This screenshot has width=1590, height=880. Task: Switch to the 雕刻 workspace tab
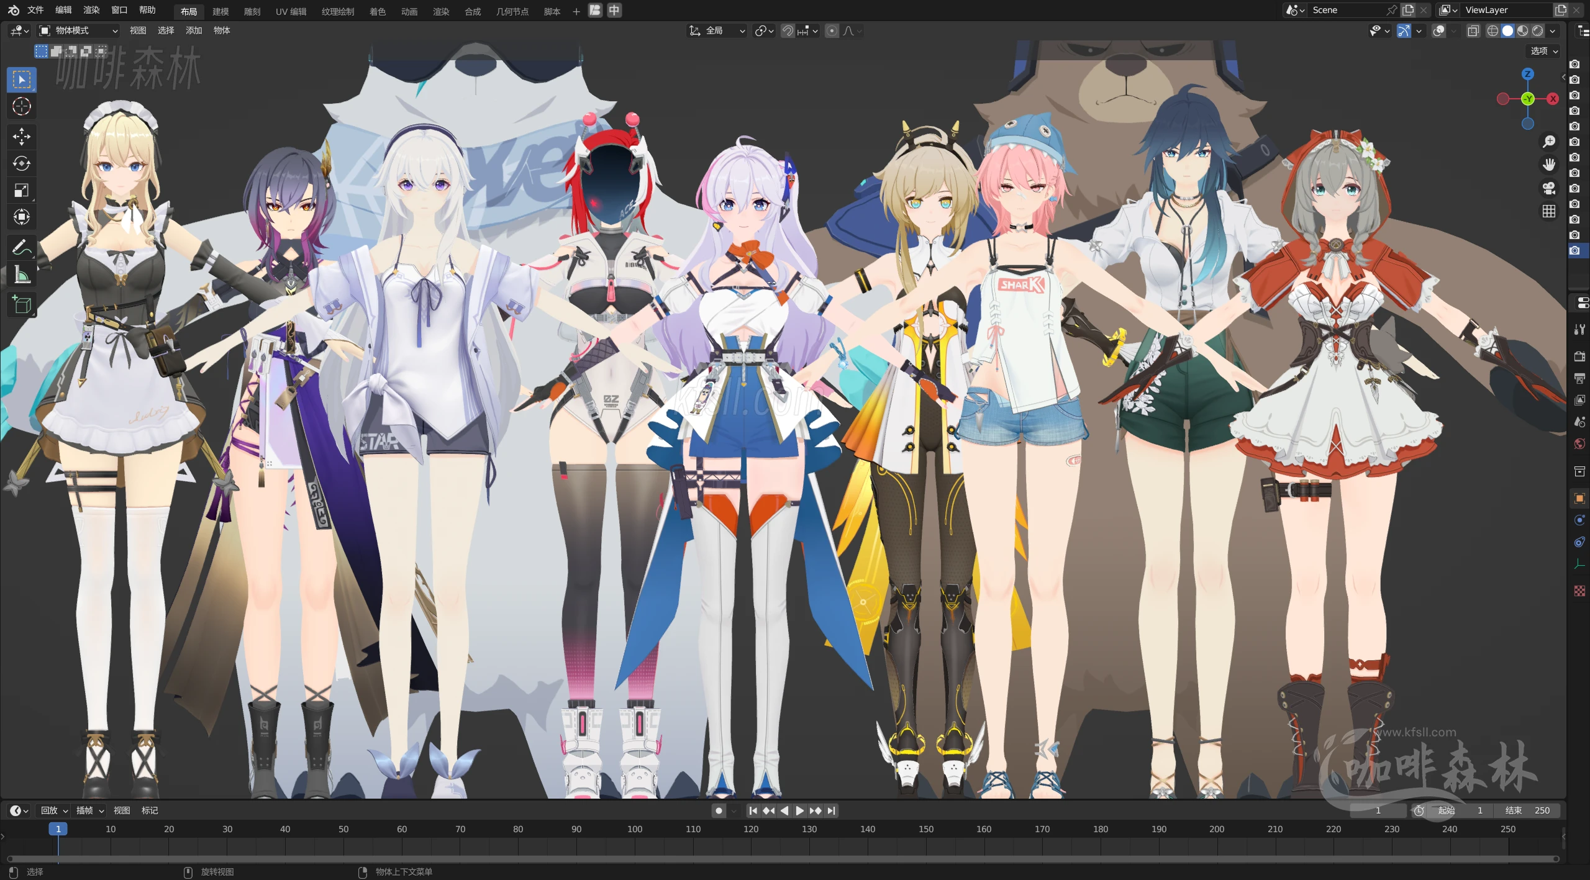(252, 11)
